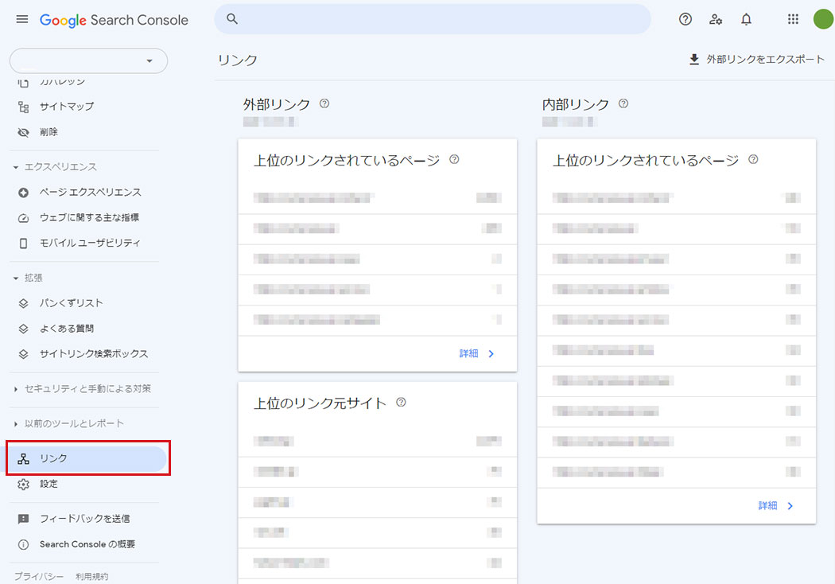This screenshot has width=835, height=584.
Task: Click the search input field
Action: pyautogui.click(x=433, y=20)
